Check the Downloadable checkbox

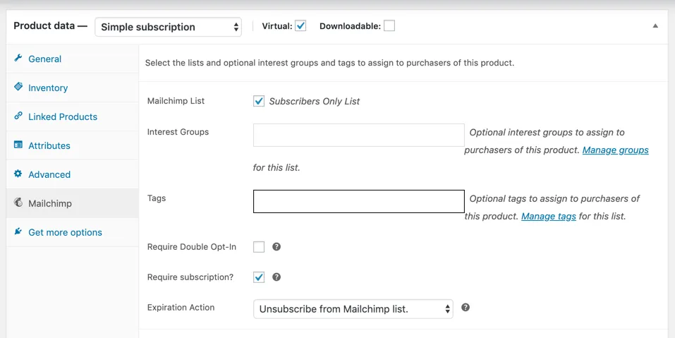(389, 26)
